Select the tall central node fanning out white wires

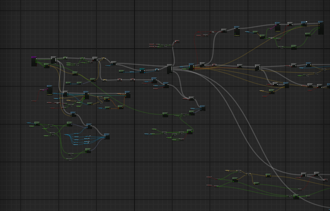click(x=170, y=69)
